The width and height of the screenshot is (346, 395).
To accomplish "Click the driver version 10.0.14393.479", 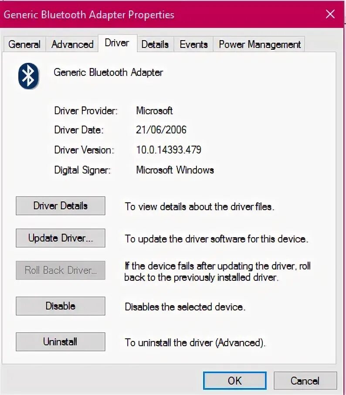I will [169, 150].
